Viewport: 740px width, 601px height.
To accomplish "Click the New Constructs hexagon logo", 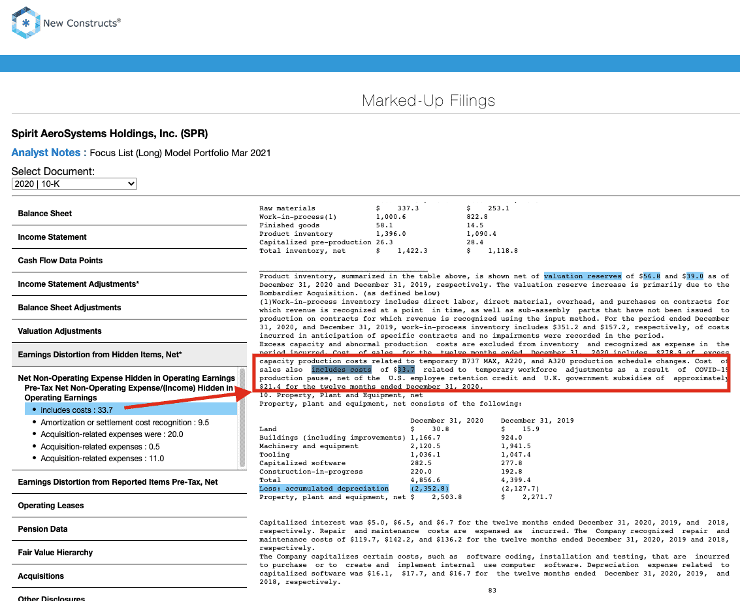I will tap(25, 23).
